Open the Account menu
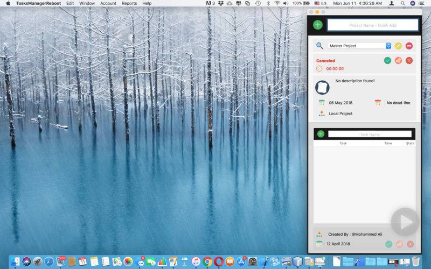The height and width of the screenshot is (269, 431). tap(108, 3)
